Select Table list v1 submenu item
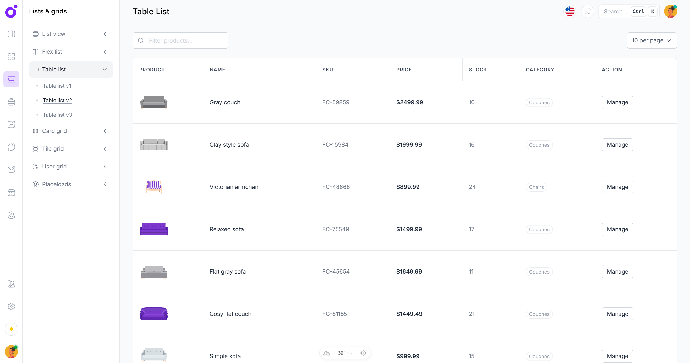The height and width of the screenshot is (363, 690). 57,86
